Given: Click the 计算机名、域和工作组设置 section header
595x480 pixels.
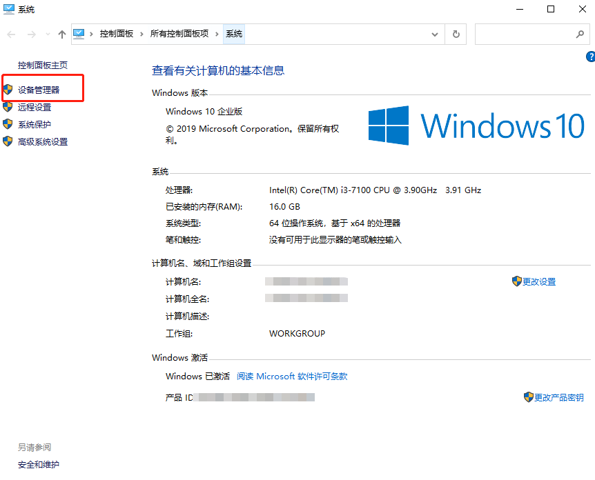Looking at the screenshot, I should (202, 263).
